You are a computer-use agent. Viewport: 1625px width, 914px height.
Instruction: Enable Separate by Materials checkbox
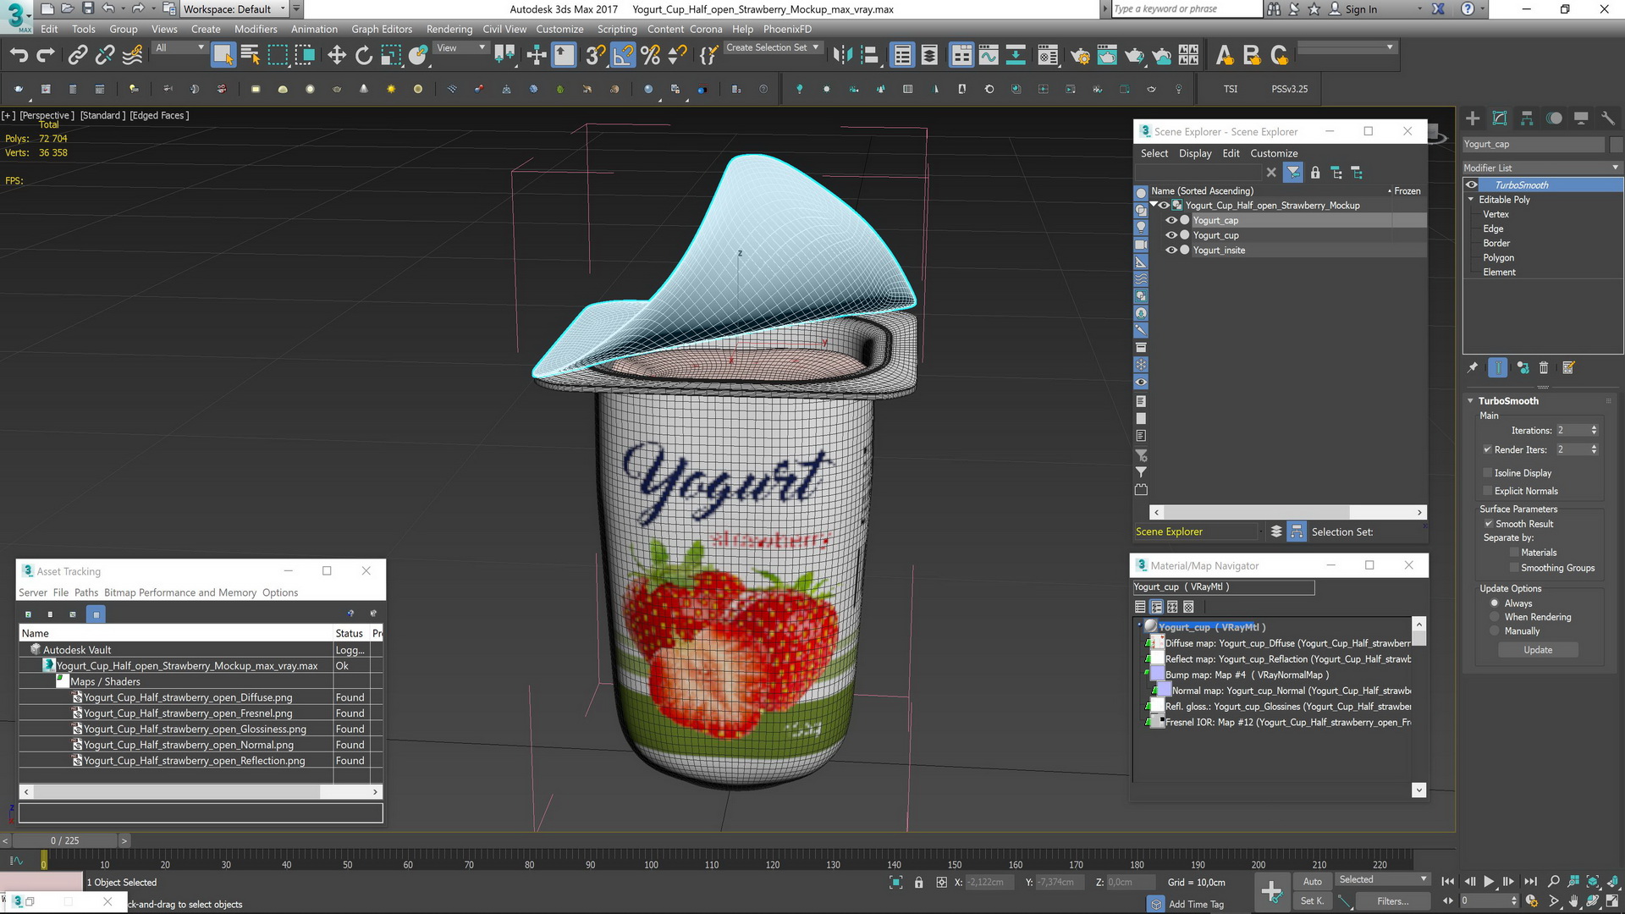point(1514,553)
